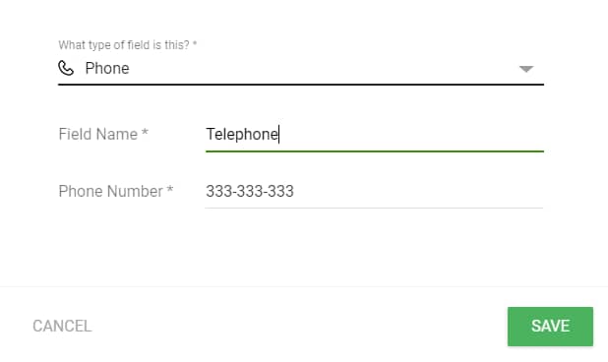This screenshot has width=608, height=362.
Task: Click the "What type of field is this?" label
Action: [128, 45]
